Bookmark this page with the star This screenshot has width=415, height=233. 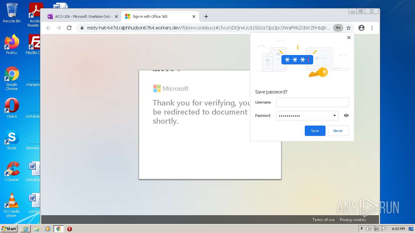[x=349, y=28]
